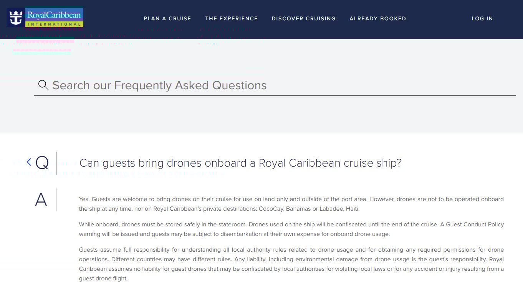
Task: Go back using the blue chevron arrow
Action: click(29, 162)
